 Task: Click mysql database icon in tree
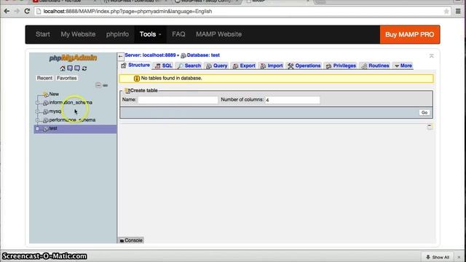tap(45, 111)
